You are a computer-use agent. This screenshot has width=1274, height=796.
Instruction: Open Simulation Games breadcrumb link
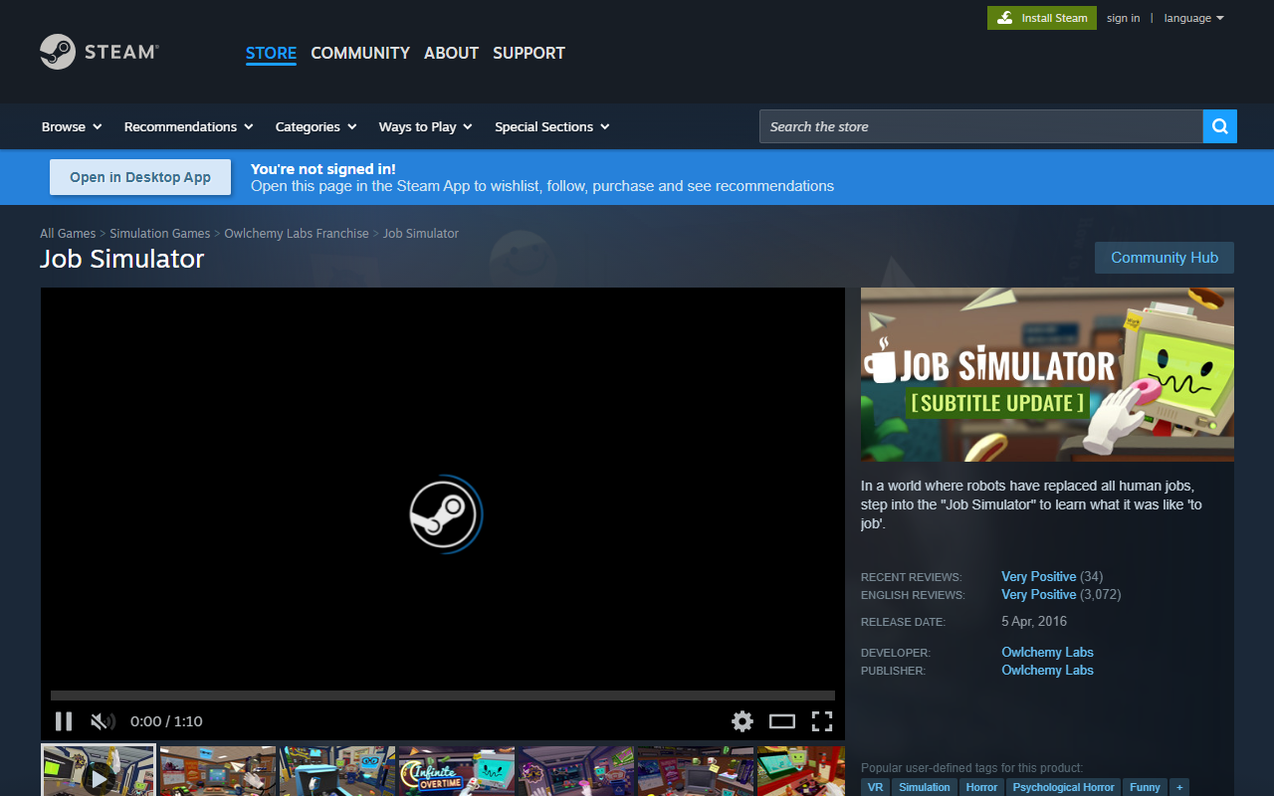(x=160, y=233)
